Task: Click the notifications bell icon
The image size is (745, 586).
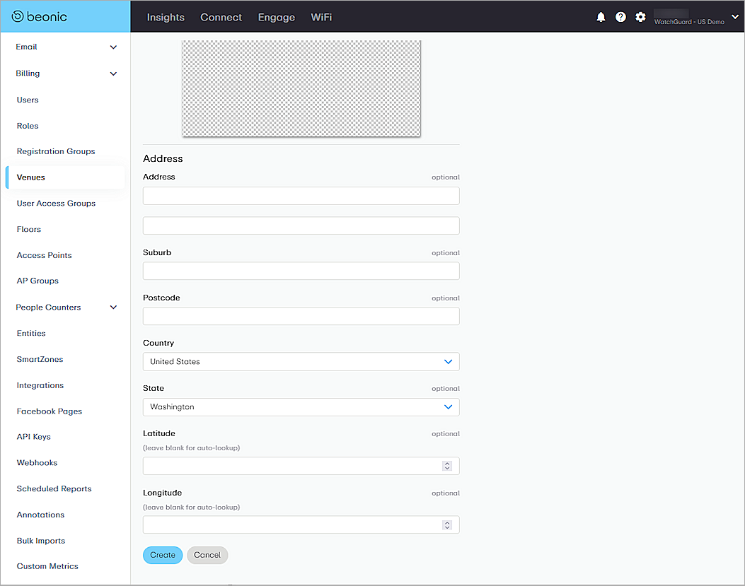Action: (601, 17)
